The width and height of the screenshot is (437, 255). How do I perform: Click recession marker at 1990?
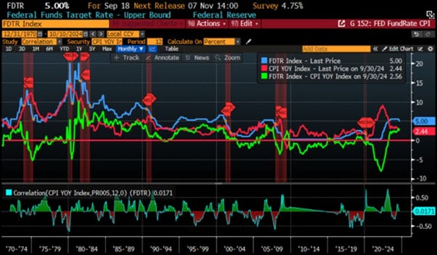point(149,99)
